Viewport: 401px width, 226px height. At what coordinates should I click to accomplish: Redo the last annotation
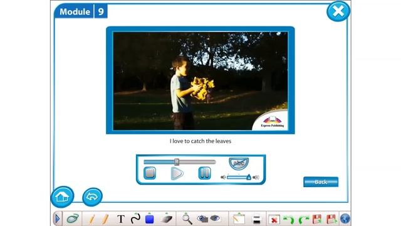[303, 219]
